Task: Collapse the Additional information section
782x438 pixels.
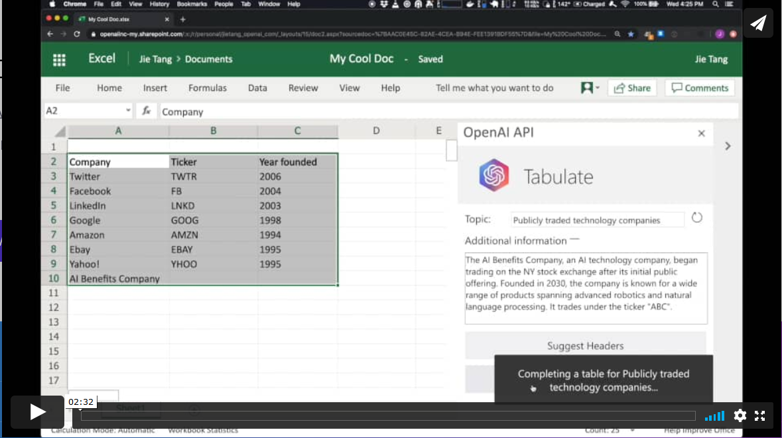Action: pyautogui.click(x=574, y=240)
